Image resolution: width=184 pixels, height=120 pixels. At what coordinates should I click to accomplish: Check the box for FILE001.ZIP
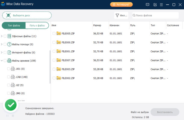pos(54,51)
